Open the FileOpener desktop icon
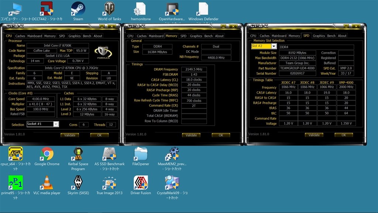Viewport: 378px width, 213px height. click(x=141, y=153)
